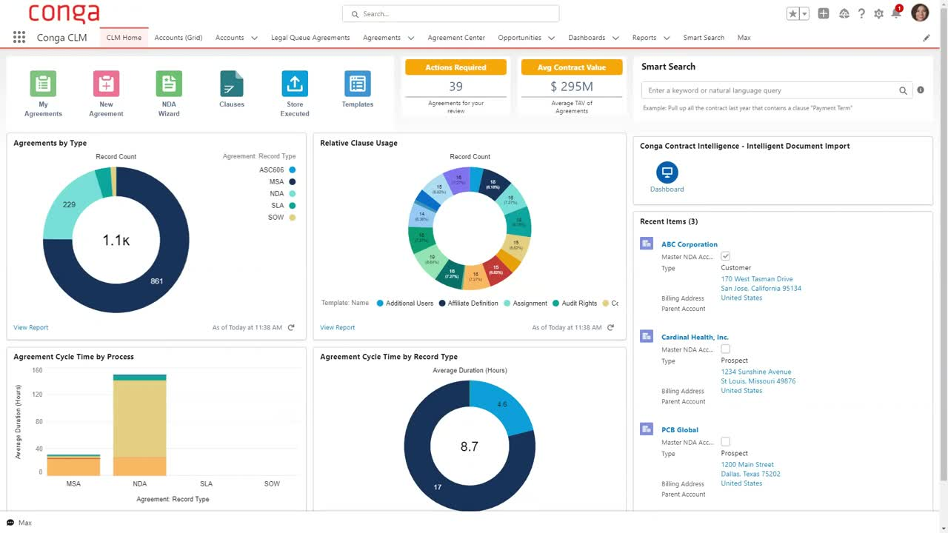Open the Intelligent Document Import Dashboard icon
The image size is (948, 533).
tap(667, 172)
